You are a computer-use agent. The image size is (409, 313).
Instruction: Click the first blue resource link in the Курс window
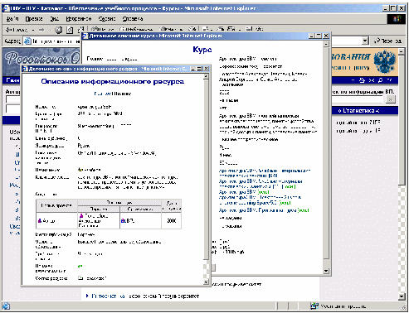[265, 173]
